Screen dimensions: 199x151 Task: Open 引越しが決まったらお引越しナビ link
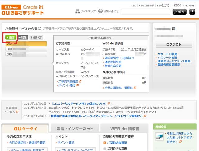click(179, 138)
